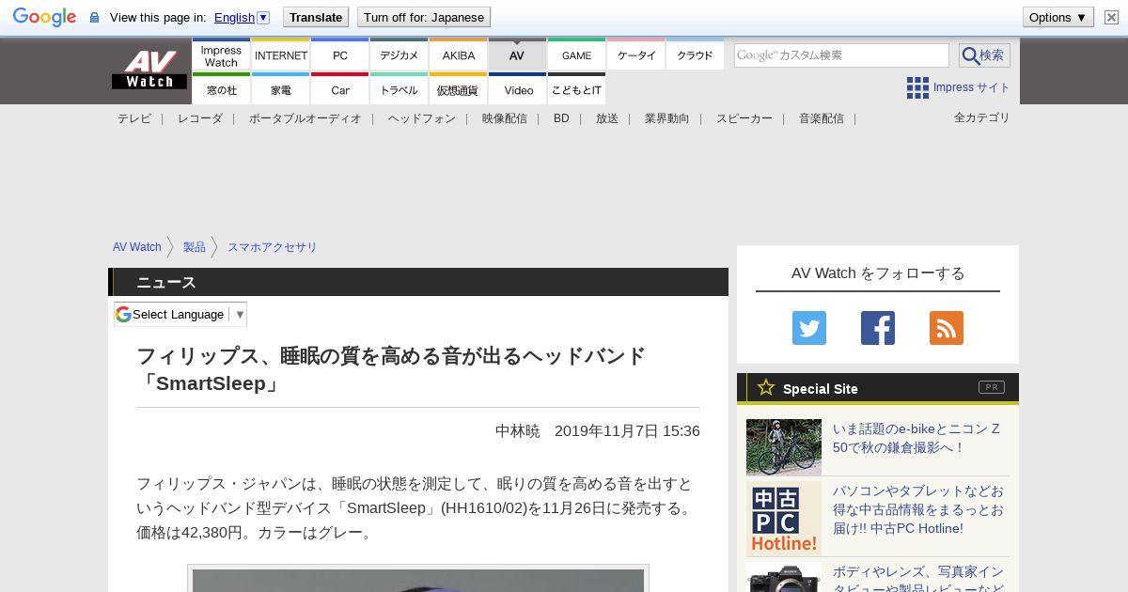Open the デジカメ Watch tab
The width and height of the screenshot is (1128, 592).
tap(399, 55)
